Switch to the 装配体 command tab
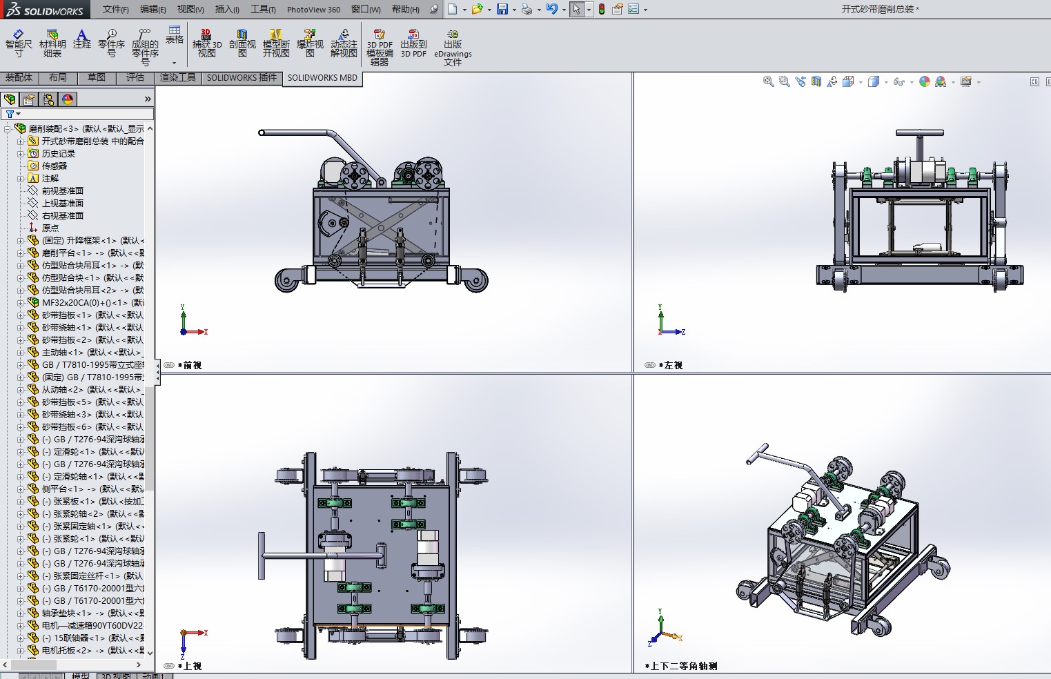 pos(19,77)
